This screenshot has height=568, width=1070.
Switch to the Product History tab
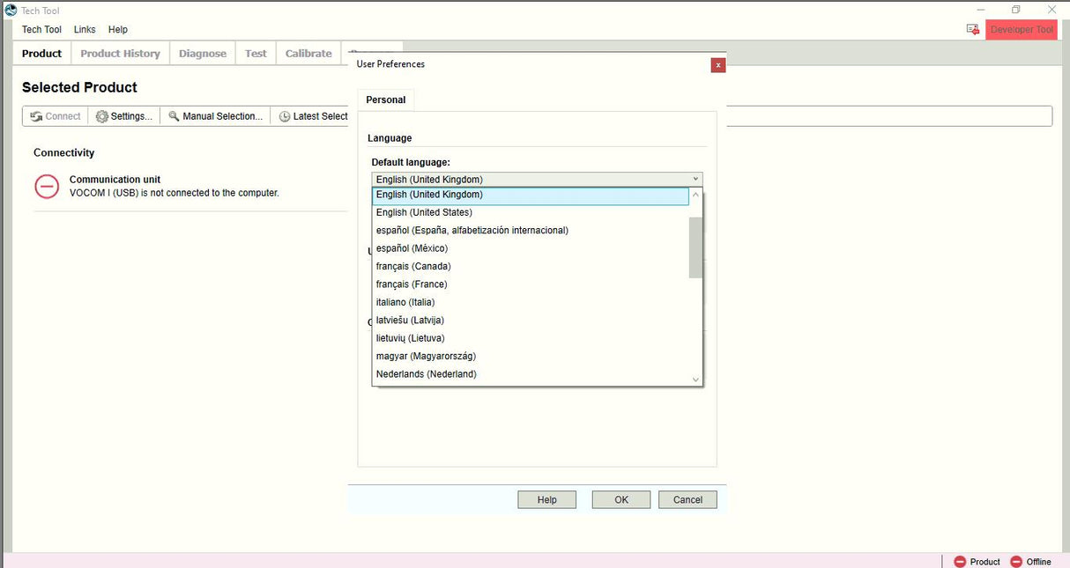[120, 53]
